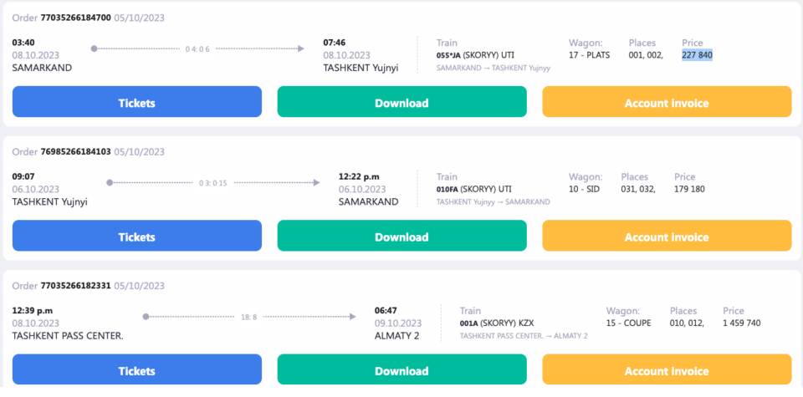Screen dimensions: 803x397
Task: Click the highlighted price 227 840
Action: coord(697,55)
